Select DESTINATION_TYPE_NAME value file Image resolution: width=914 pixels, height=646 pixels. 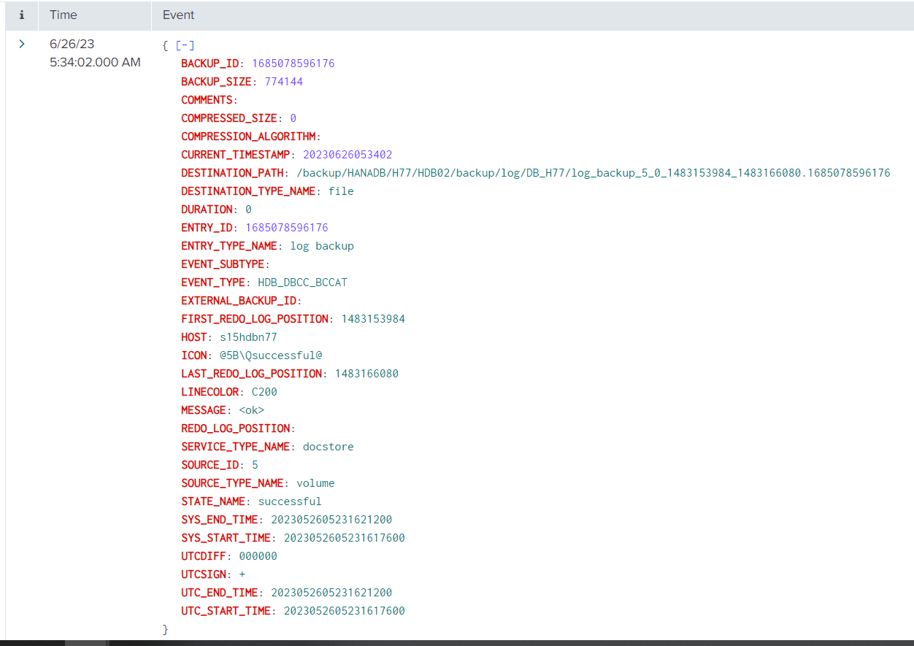coord(341,191)
